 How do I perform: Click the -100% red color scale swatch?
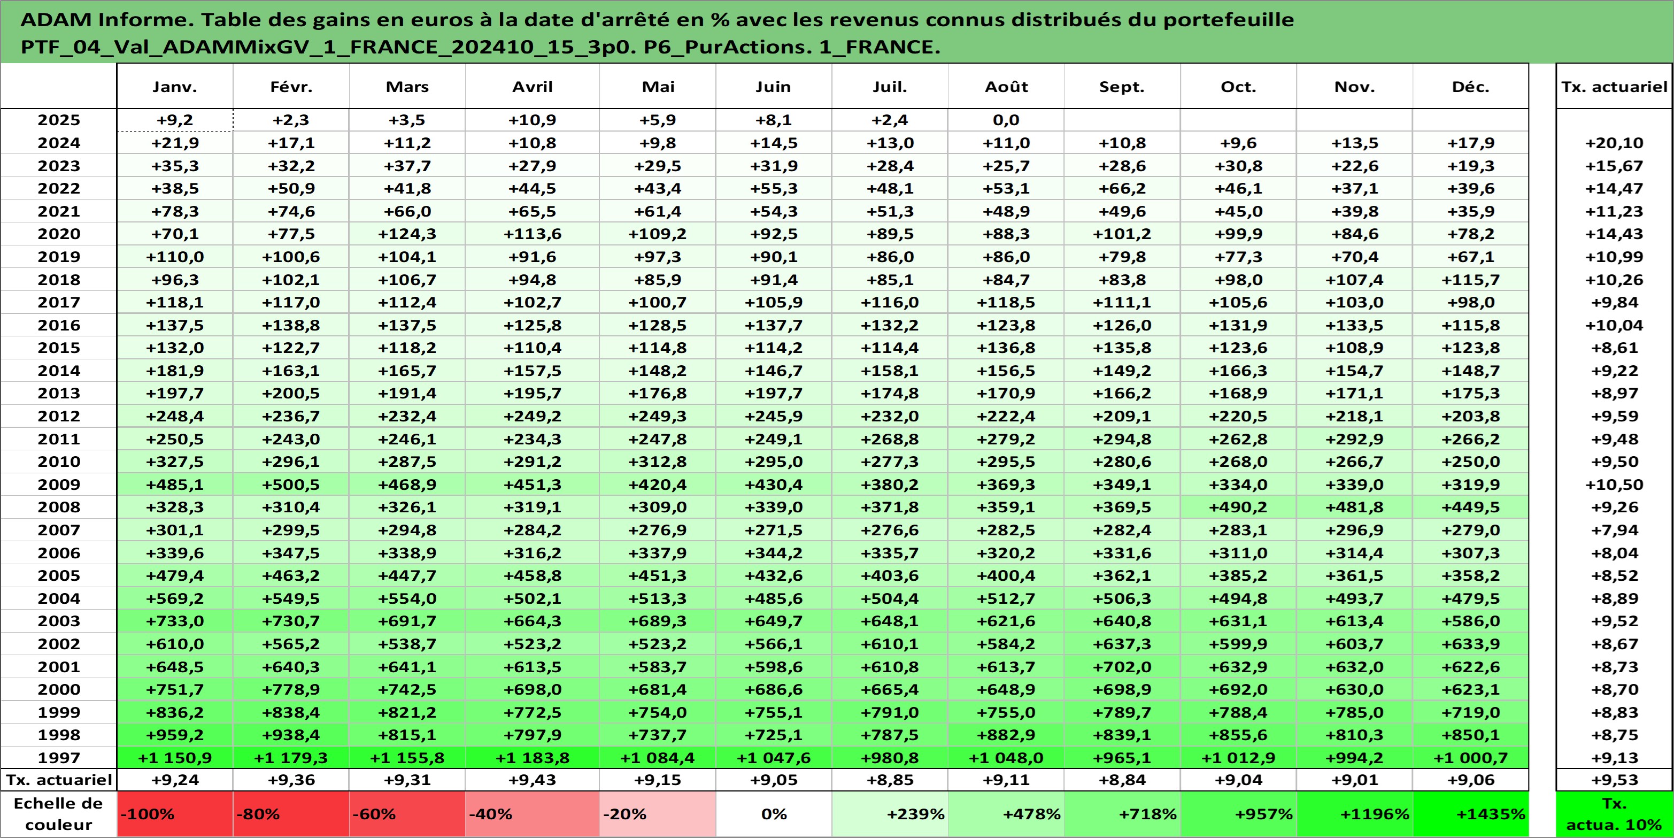[x=175, y=814]
